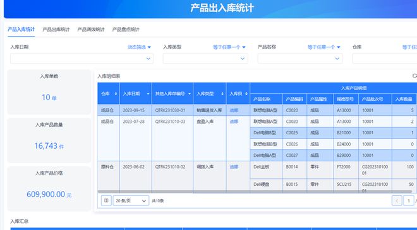Switch to 产品入库统计 tab

point(21,30)
